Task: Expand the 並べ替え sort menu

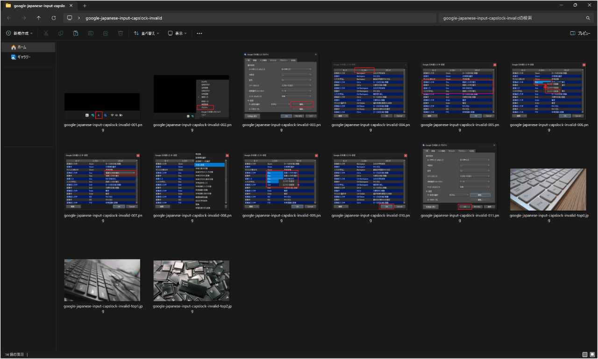Action: point(146,33)
